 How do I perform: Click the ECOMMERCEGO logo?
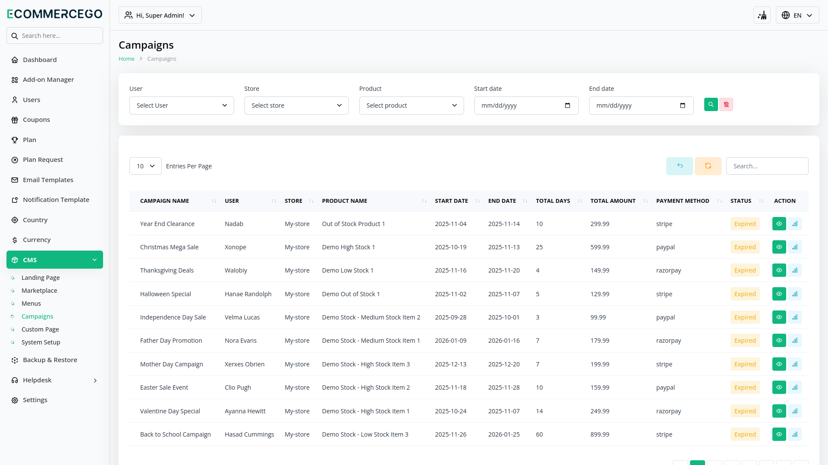point(55,14)
